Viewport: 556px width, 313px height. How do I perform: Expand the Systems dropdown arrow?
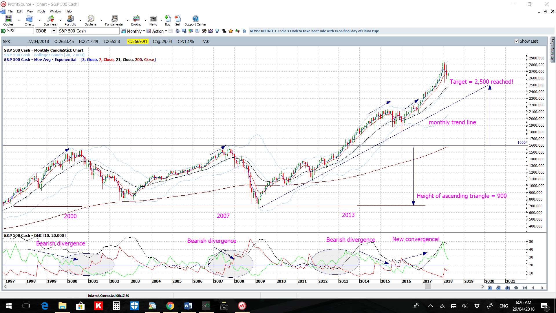[x=101, y=21]
